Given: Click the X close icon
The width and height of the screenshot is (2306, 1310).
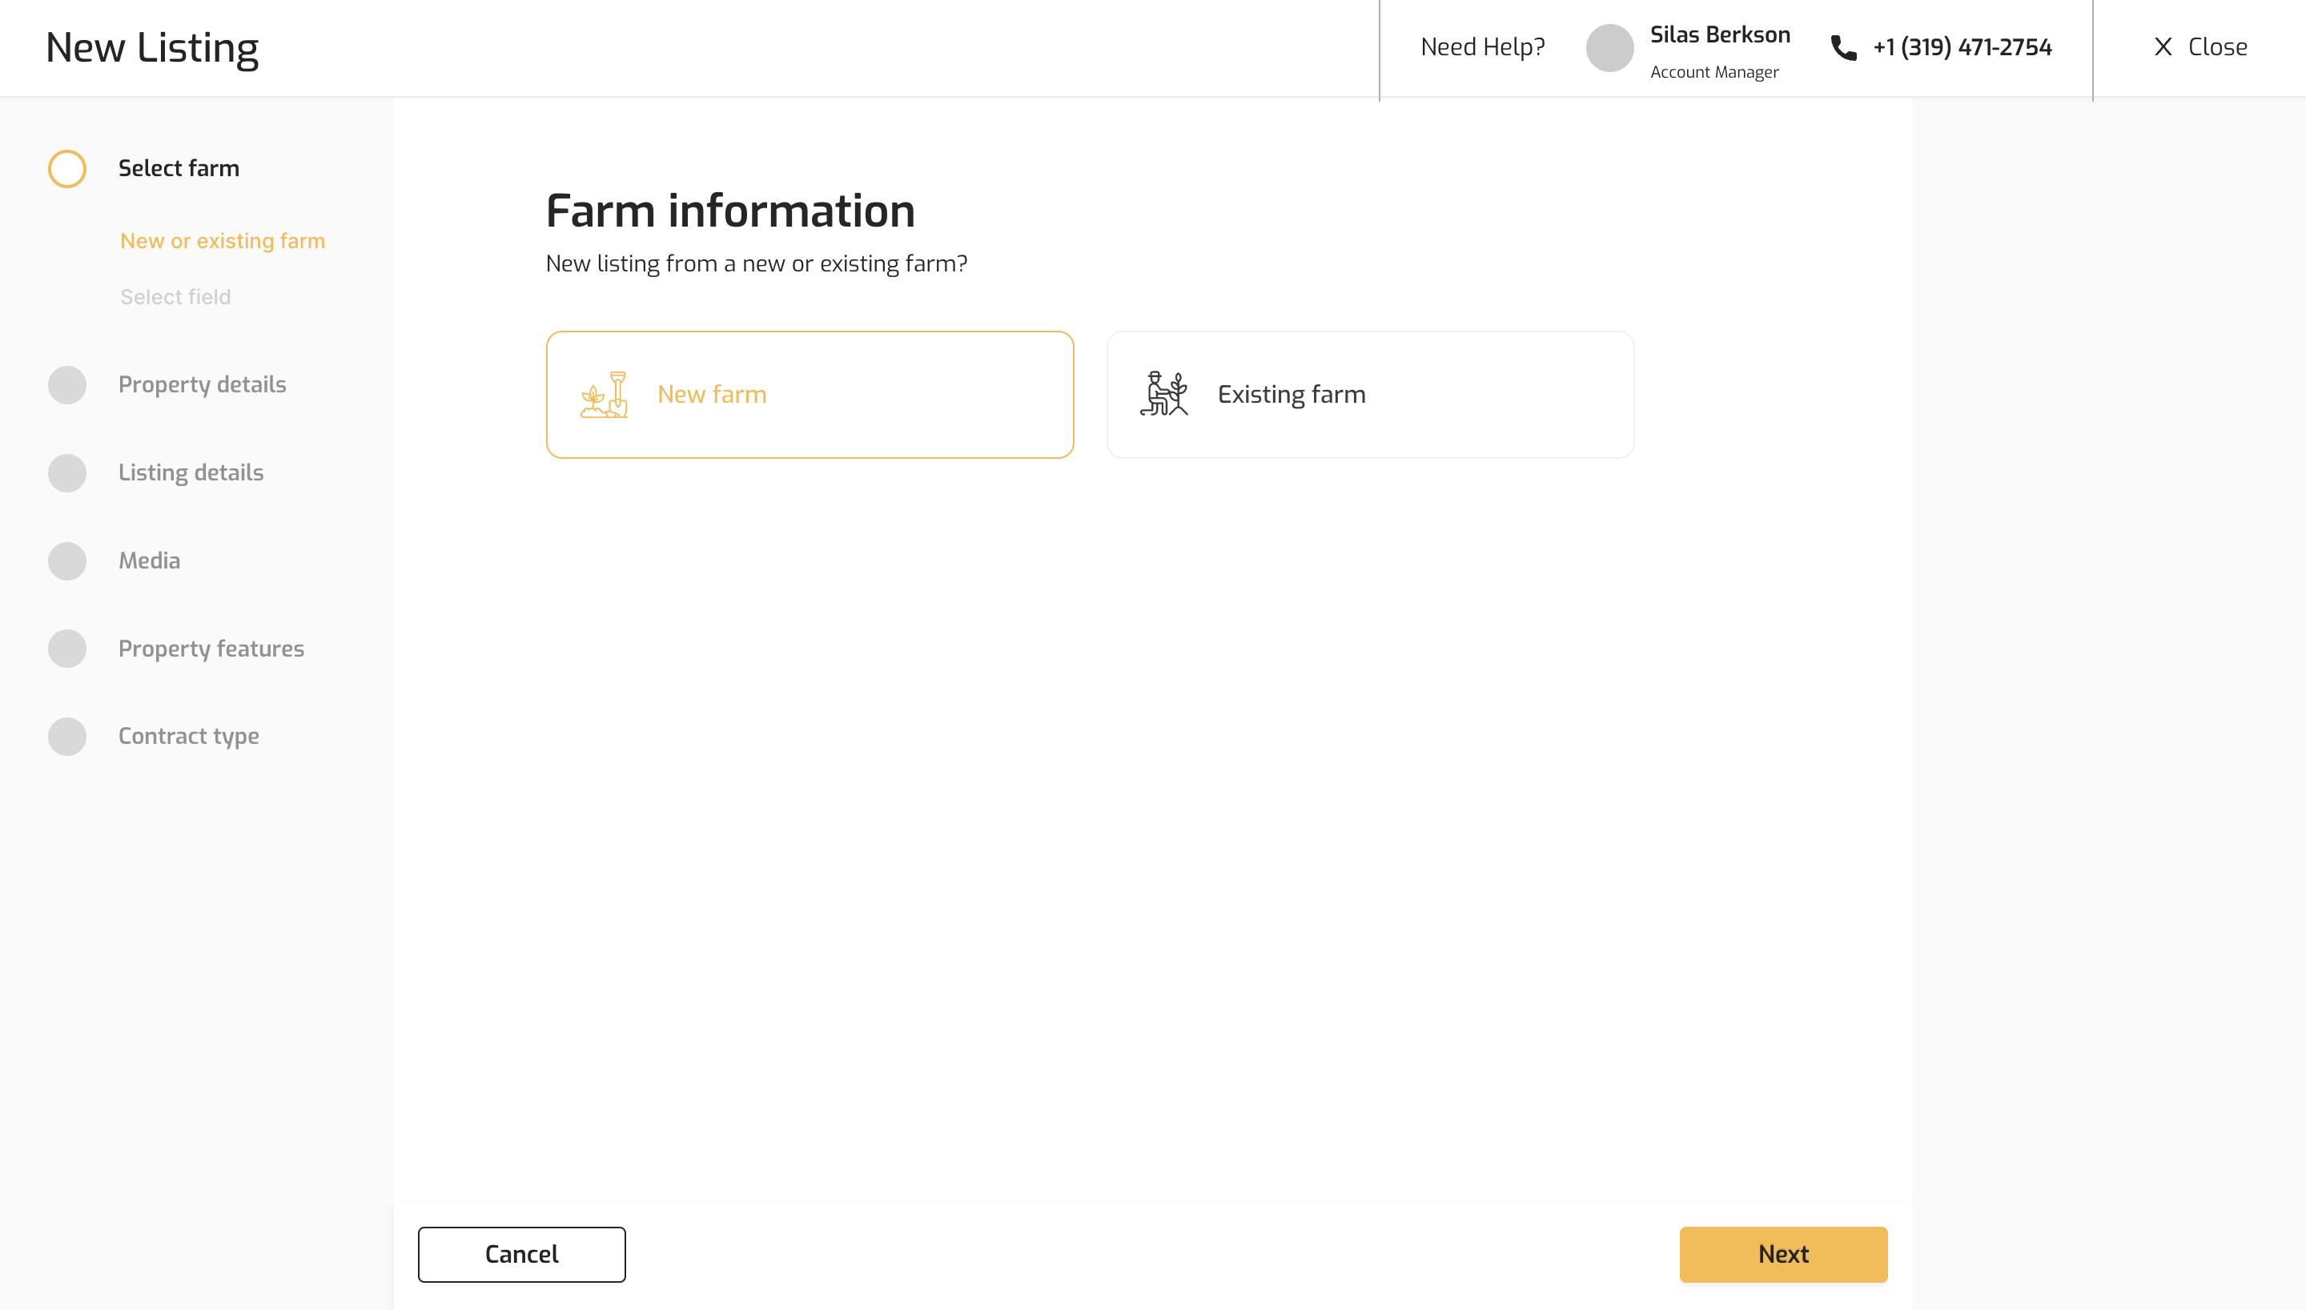Looking at the screenshot, I should tap(2163, 46).
